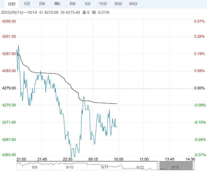Image resolution: width=207 pixels, height=171 pixels.
Task: Grab the right handle of the range selector
Action: click(193, 165)
